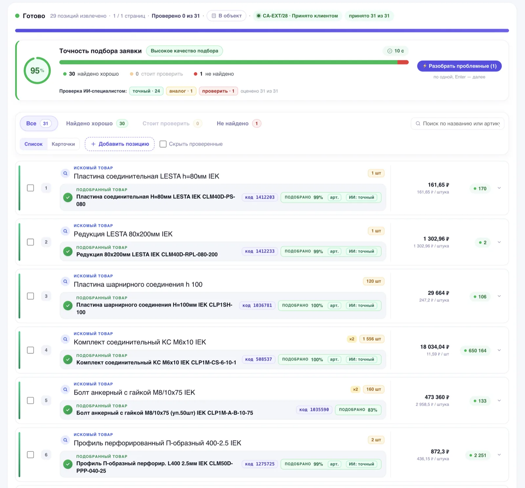Check the box for row 5
This screenshot has height=488, width=525.
coord(31,400)
